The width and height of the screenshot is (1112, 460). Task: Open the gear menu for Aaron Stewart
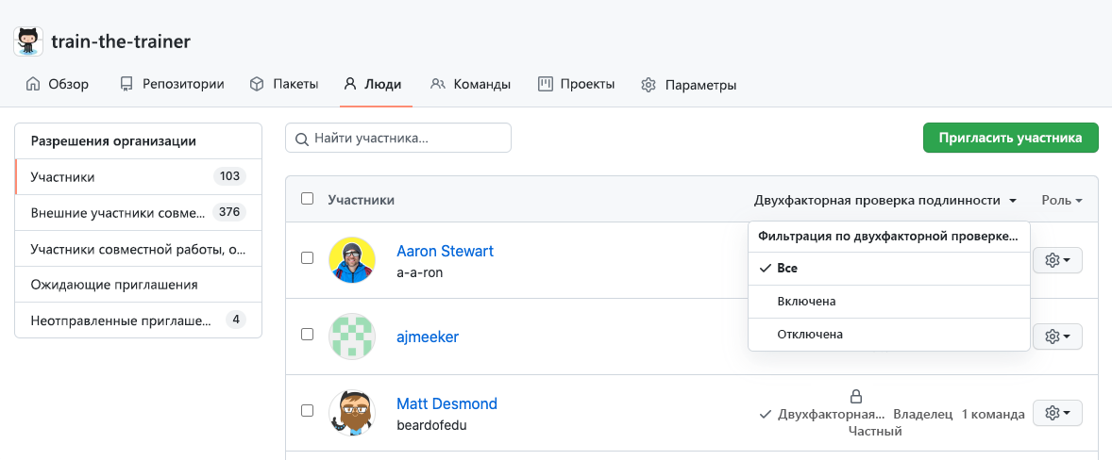[1057, 260]
